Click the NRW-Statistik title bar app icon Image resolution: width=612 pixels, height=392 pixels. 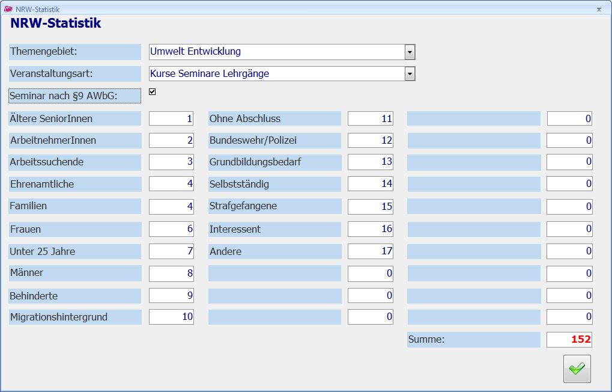tap(8, 10)
